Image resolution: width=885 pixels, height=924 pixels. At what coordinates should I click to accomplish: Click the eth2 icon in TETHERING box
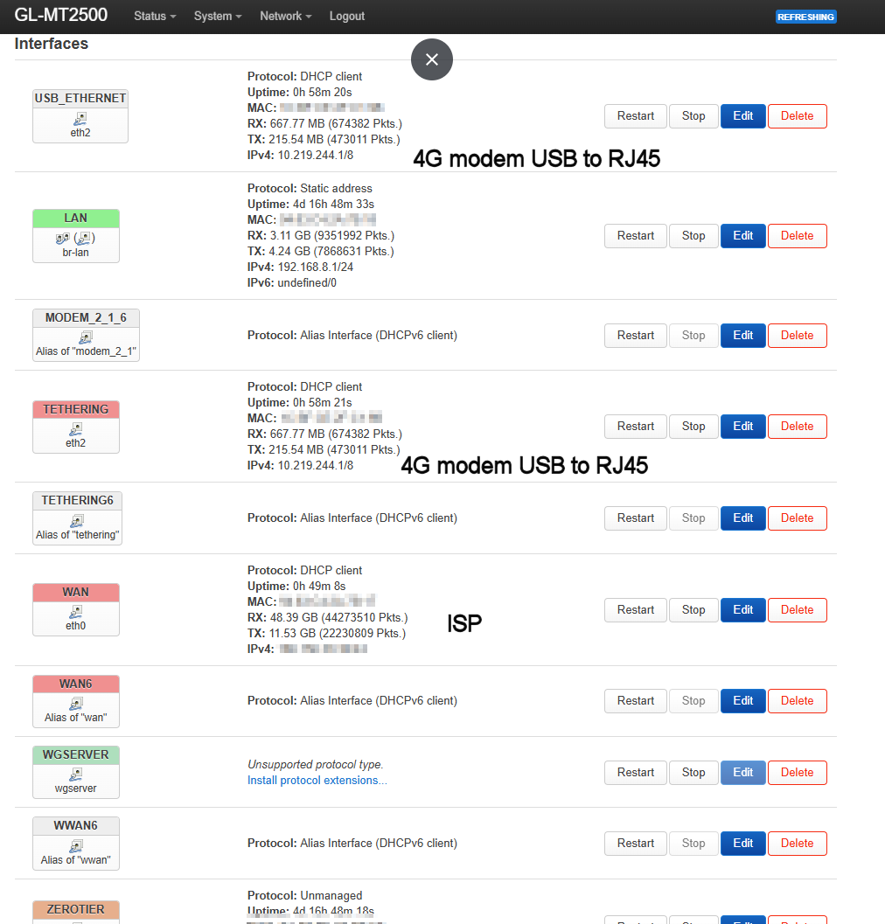[x=75, y=429]
